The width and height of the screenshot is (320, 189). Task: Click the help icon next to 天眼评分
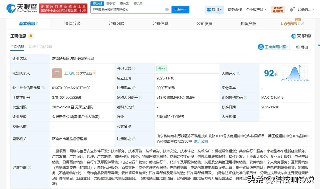click(x=239, y=73)
